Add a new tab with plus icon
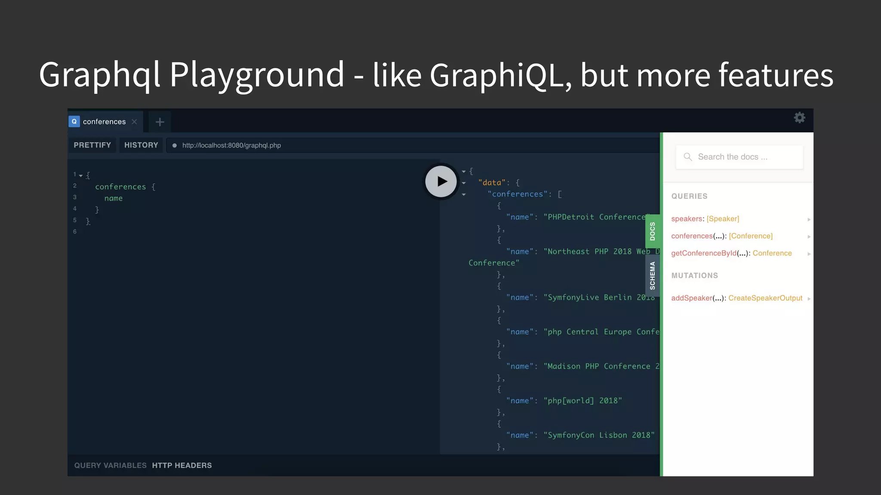The width and height of the screenshot is (881, 495). pyautogui.click(x=160, y=122)
